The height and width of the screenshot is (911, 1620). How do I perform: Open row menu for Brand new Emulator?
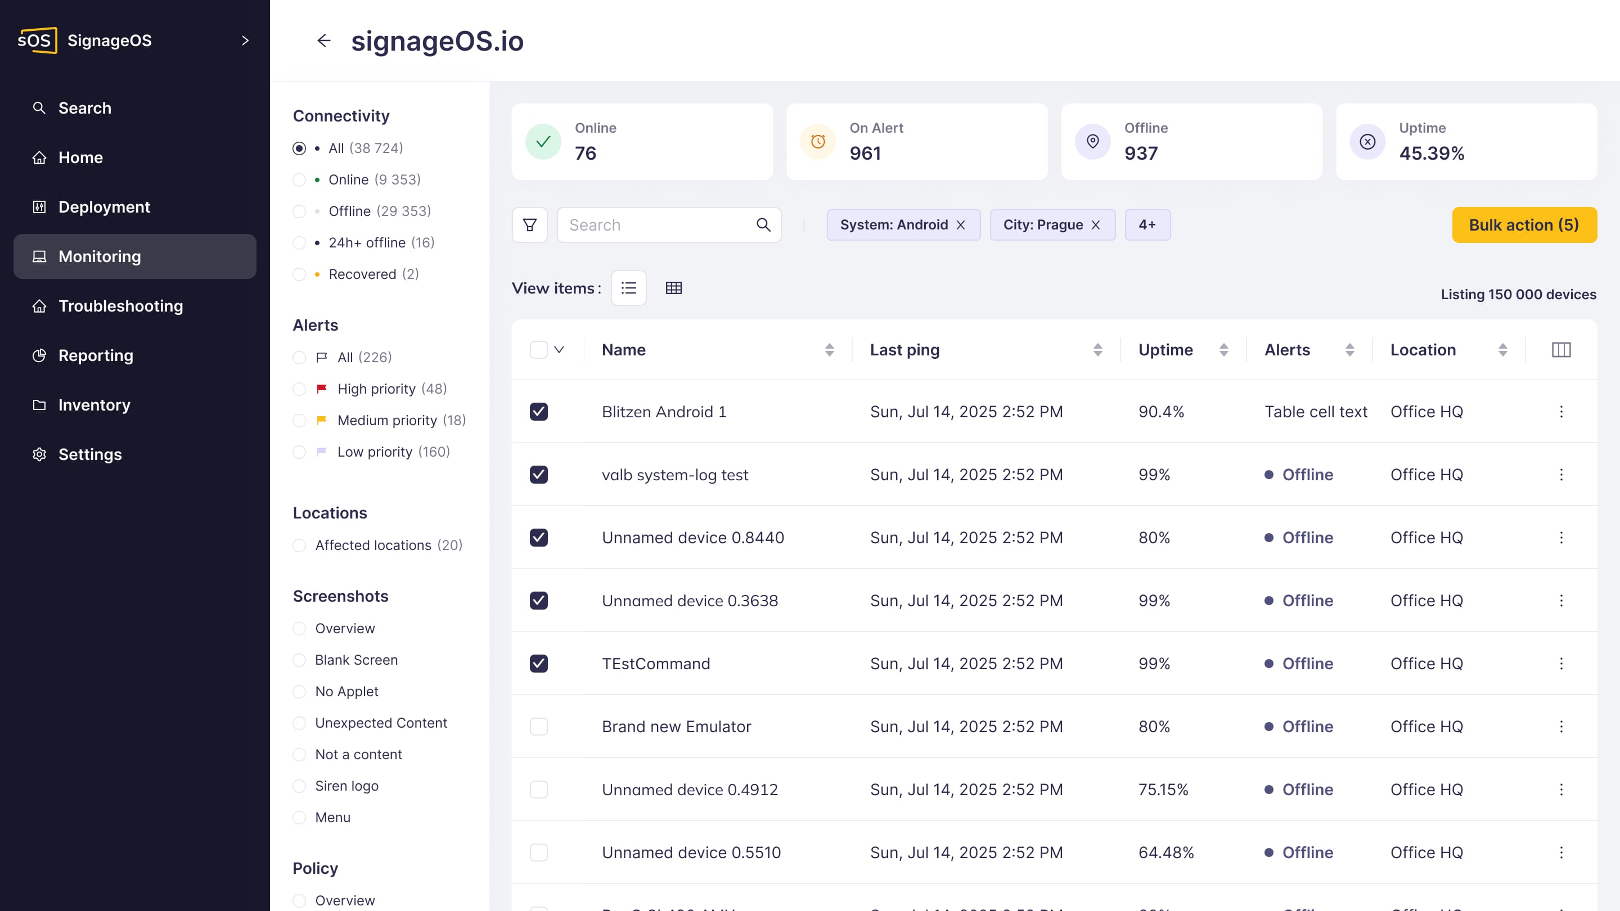(1561, 726)
